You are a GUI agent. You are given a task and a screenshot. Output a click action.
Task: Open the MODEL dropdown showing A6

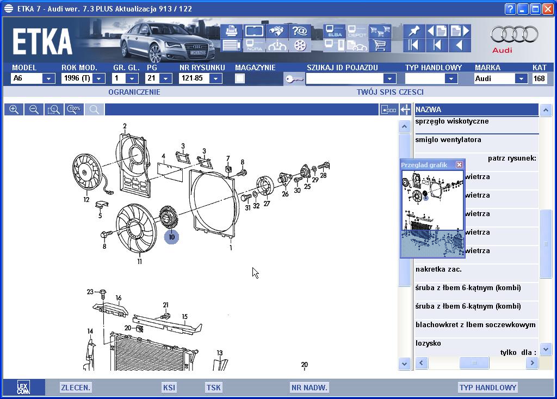pos(48,78)
